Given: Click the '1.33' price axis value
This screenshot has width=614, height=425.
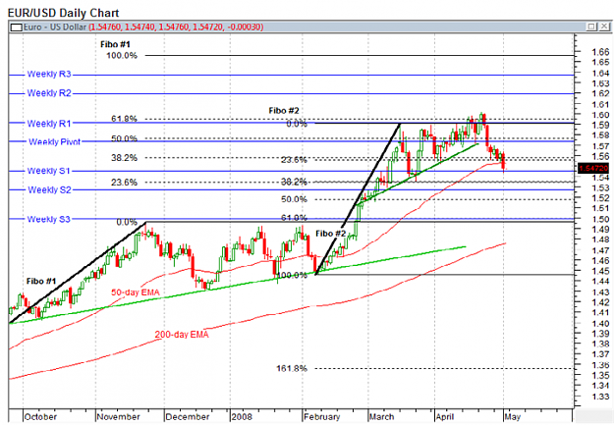Looking at the screenshot, I should pos(600,396).
